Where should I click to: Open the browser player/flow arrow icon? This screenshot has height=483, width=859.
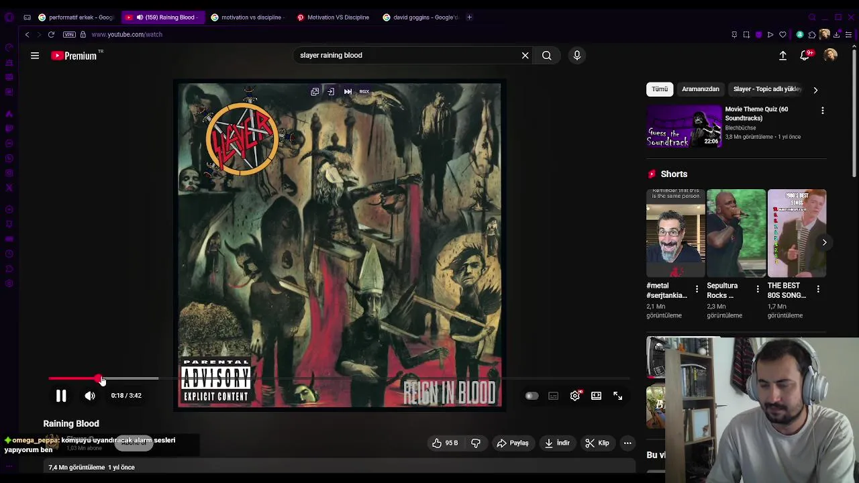click(x=770, y=34)
